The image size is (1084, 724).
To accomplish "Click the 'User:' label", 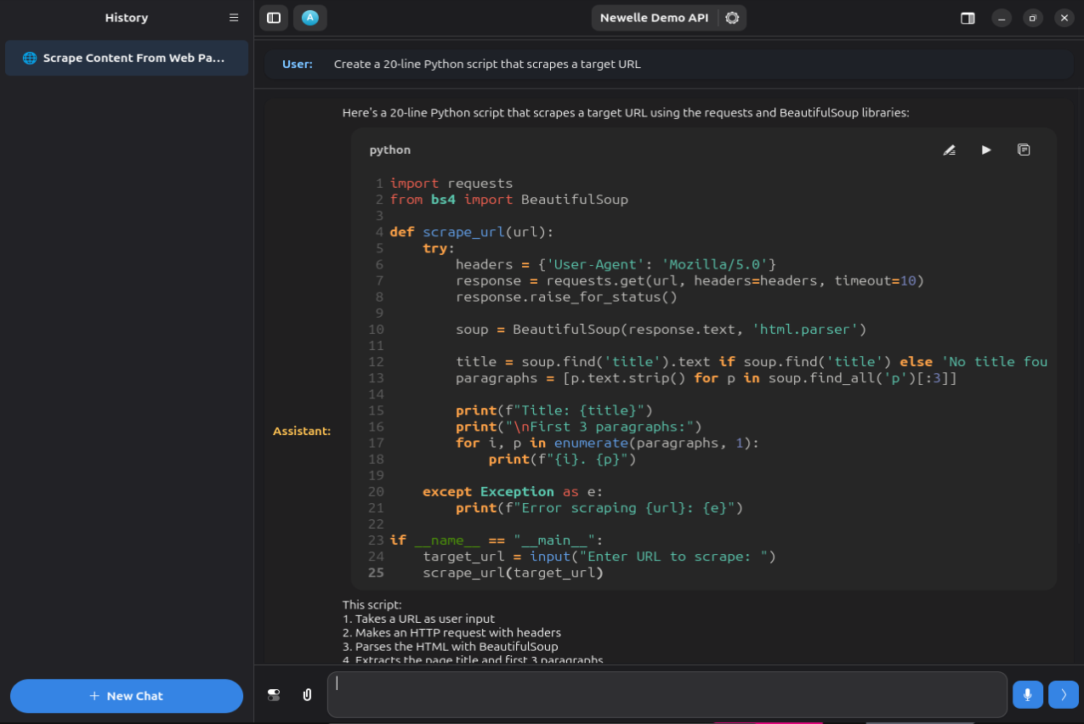I will [x=298, y=65].
